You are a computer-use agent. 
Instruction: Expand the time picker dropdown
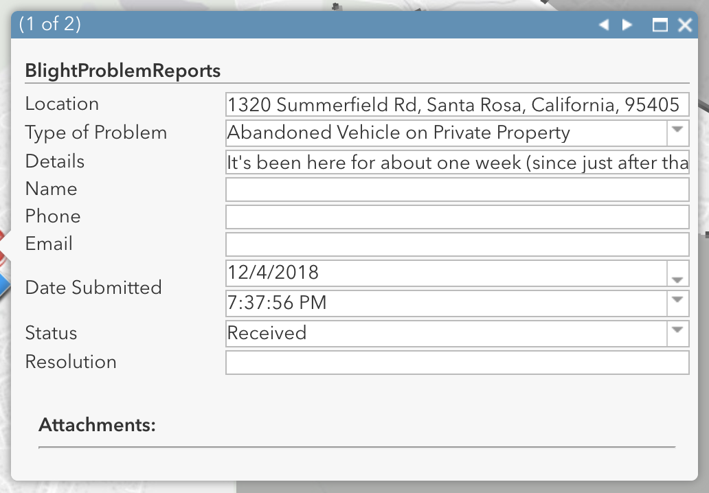pyautogui.click(x=677, y=302)
